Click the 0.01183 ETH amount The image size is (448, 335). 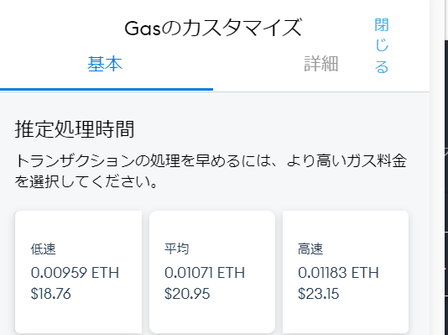[x=338, y=272]
